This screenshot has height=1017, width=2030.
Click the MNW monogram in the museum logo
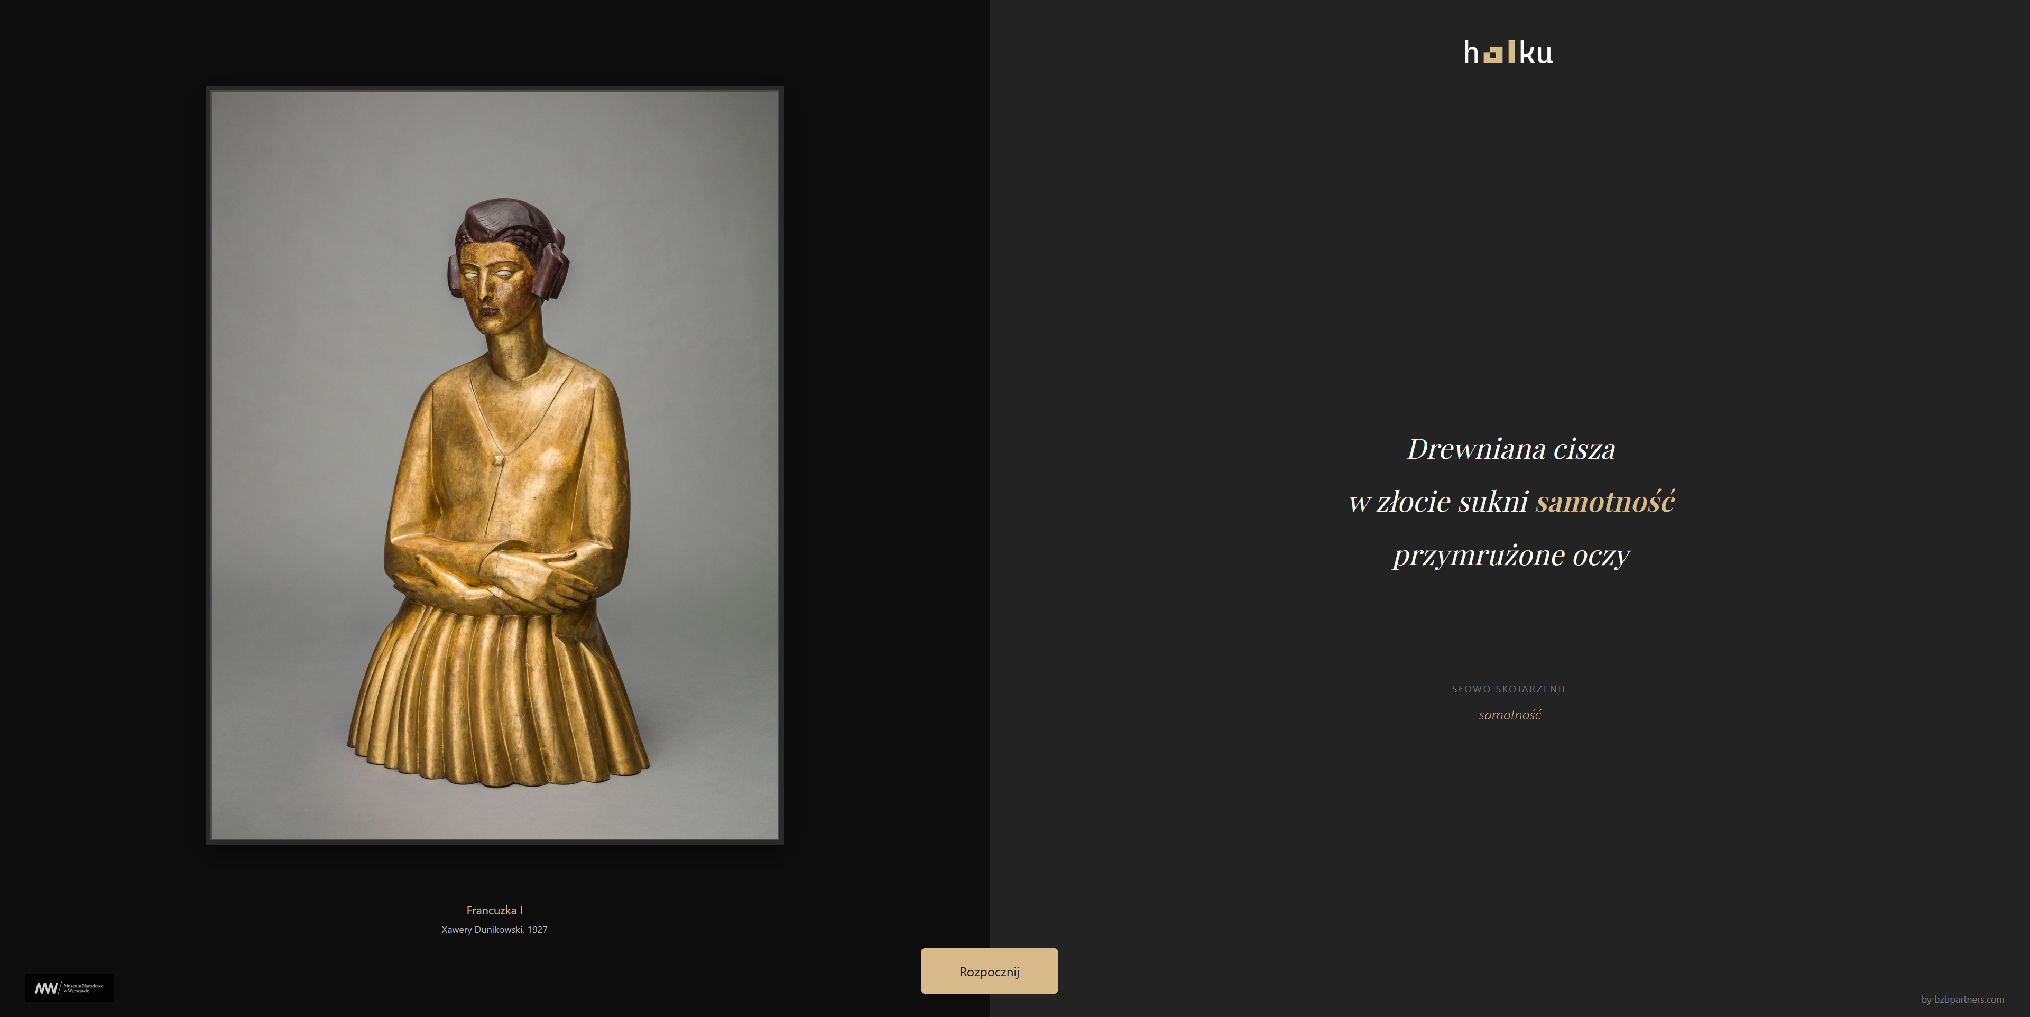point(47,988)
